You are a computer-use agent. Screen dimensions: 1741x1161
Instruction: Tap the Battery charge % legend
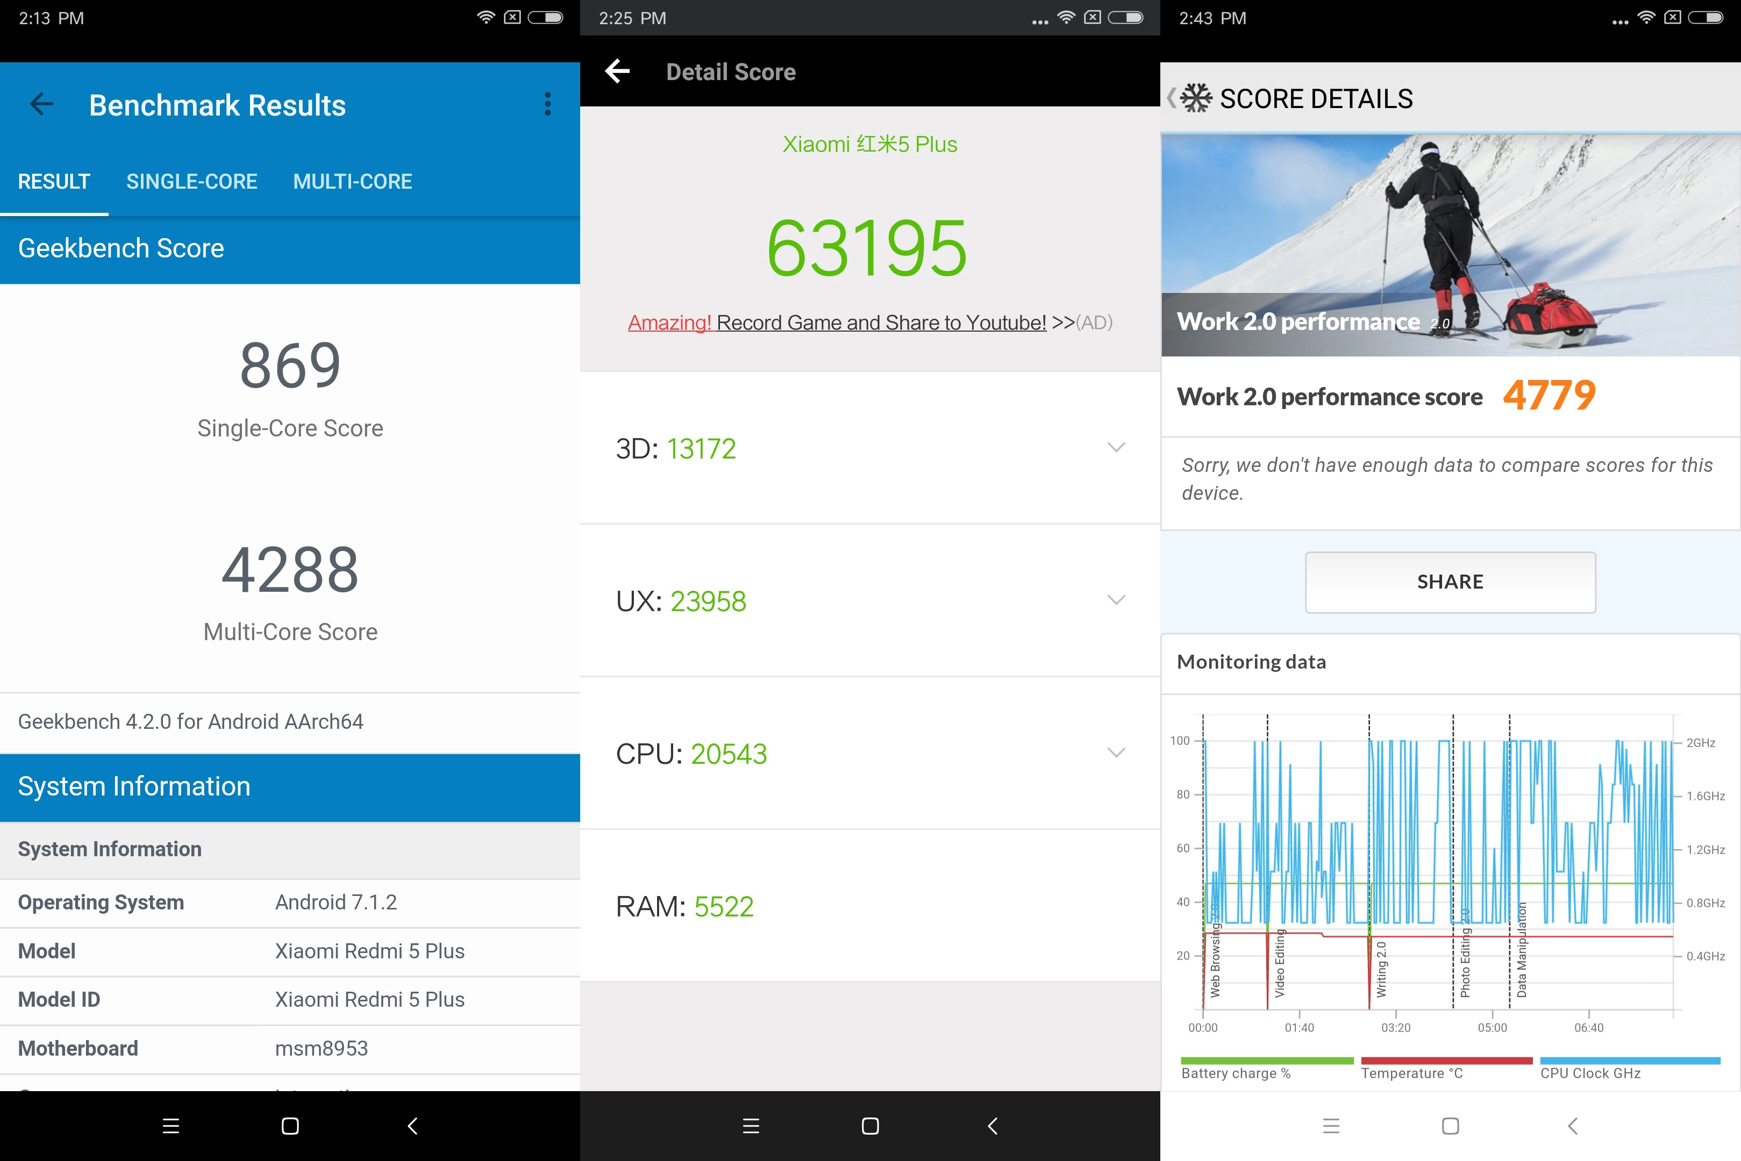(1266, 1069)
